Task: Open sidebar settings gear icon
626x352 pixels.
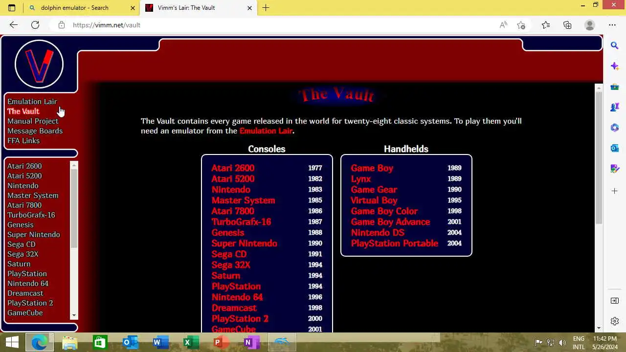Action: pos(615,321)
